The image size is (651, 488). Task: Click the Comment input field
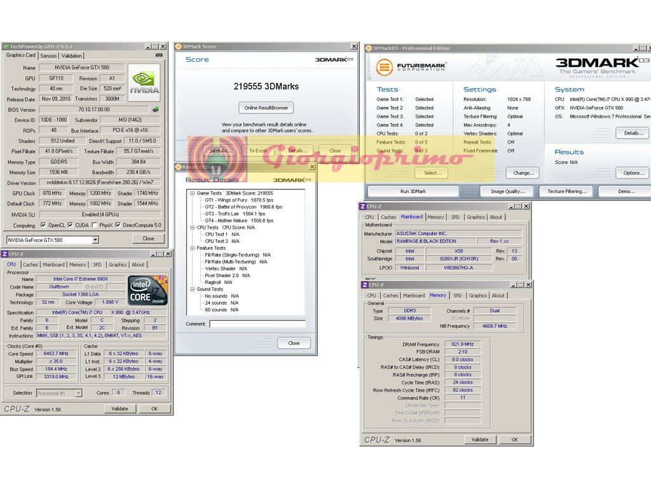(257, 324)
